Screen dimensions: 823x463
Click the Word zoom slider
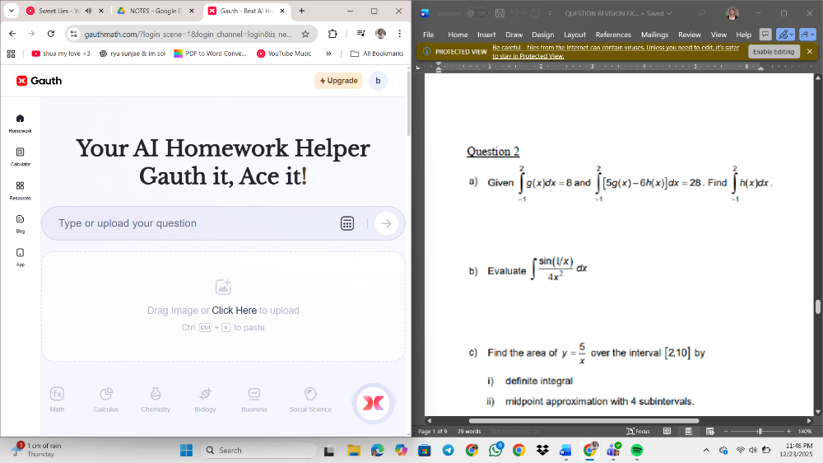coord(760,431)
